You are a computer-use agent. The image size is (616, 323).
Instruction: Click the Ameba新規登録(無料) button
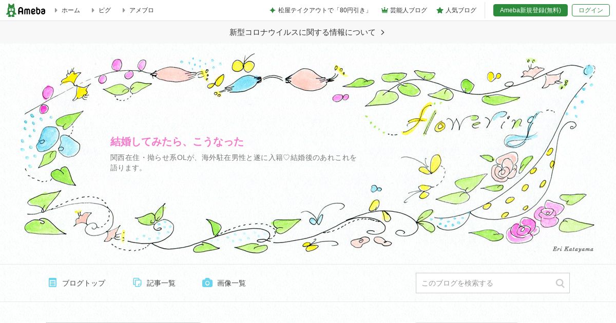click(530, 10)
